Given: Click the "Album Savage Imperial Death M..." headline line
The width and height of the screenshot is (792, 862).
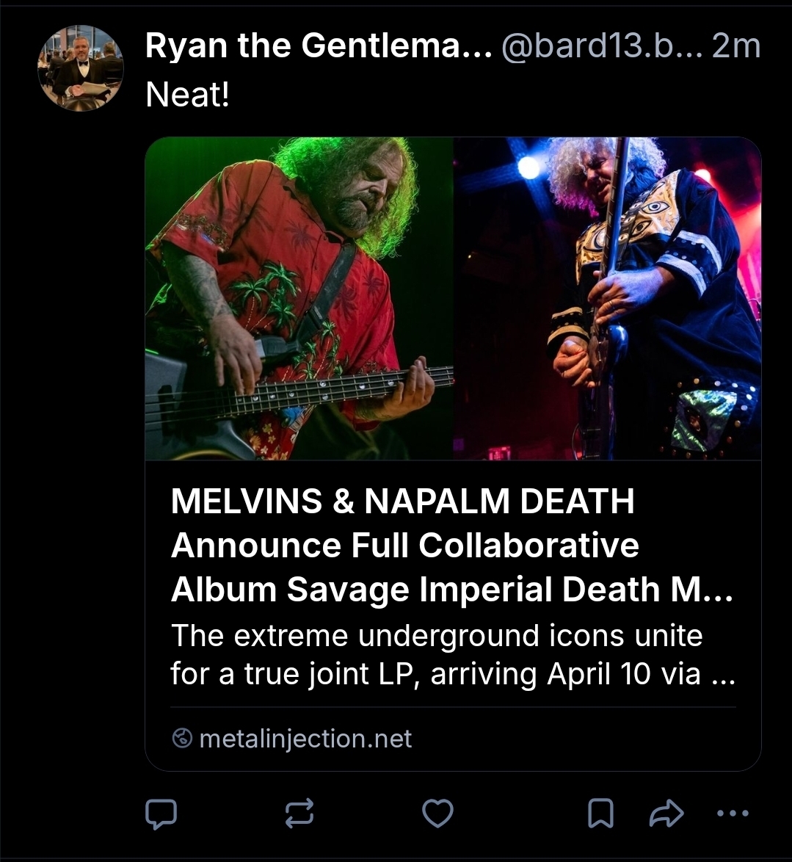Looking at the screenshot, I should point(451,590).
